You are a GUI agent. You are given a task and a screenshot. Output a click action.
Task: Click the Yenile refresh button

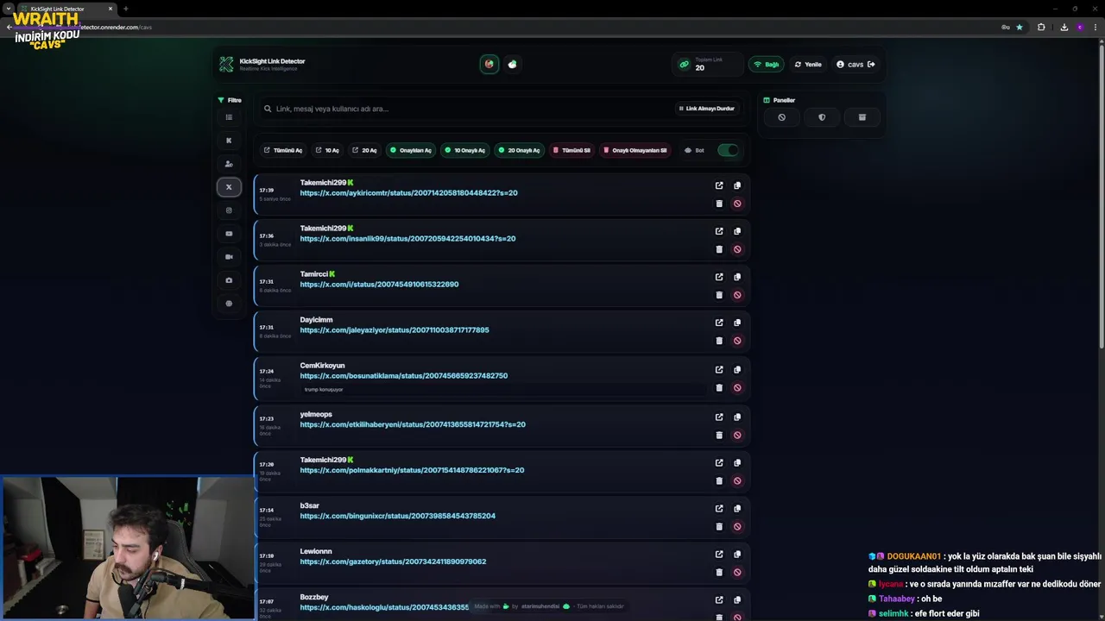[x=808, y=65]
